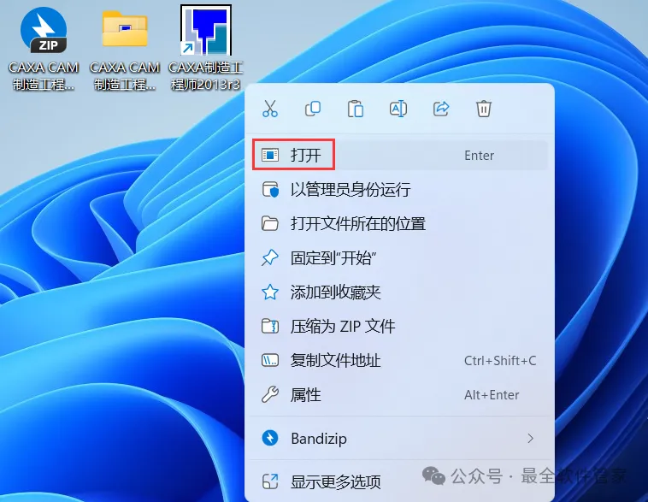Screen dimensions: 648x502
Task: Click the Paste clipboard icon
Action: [x=356, y=109]
